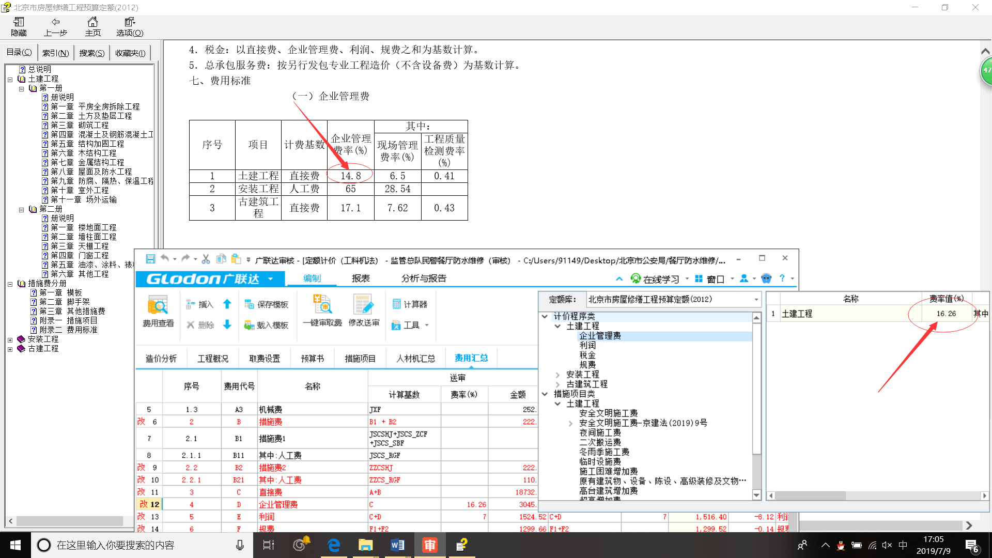Open 修改送审 edit submission icon

click(364, 311)
